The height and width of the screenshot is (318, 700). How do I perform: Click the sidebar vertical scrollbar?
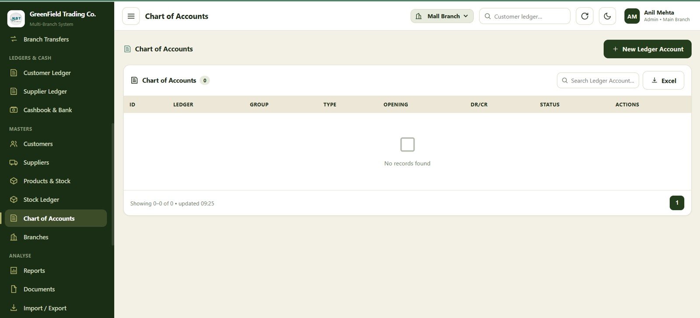coord(113,183)
